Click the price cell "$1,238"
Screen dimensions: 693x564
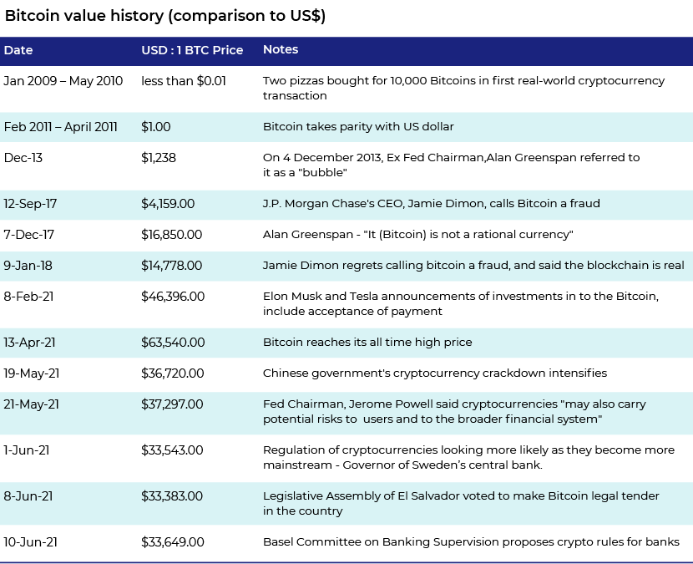tap(159, 158)
